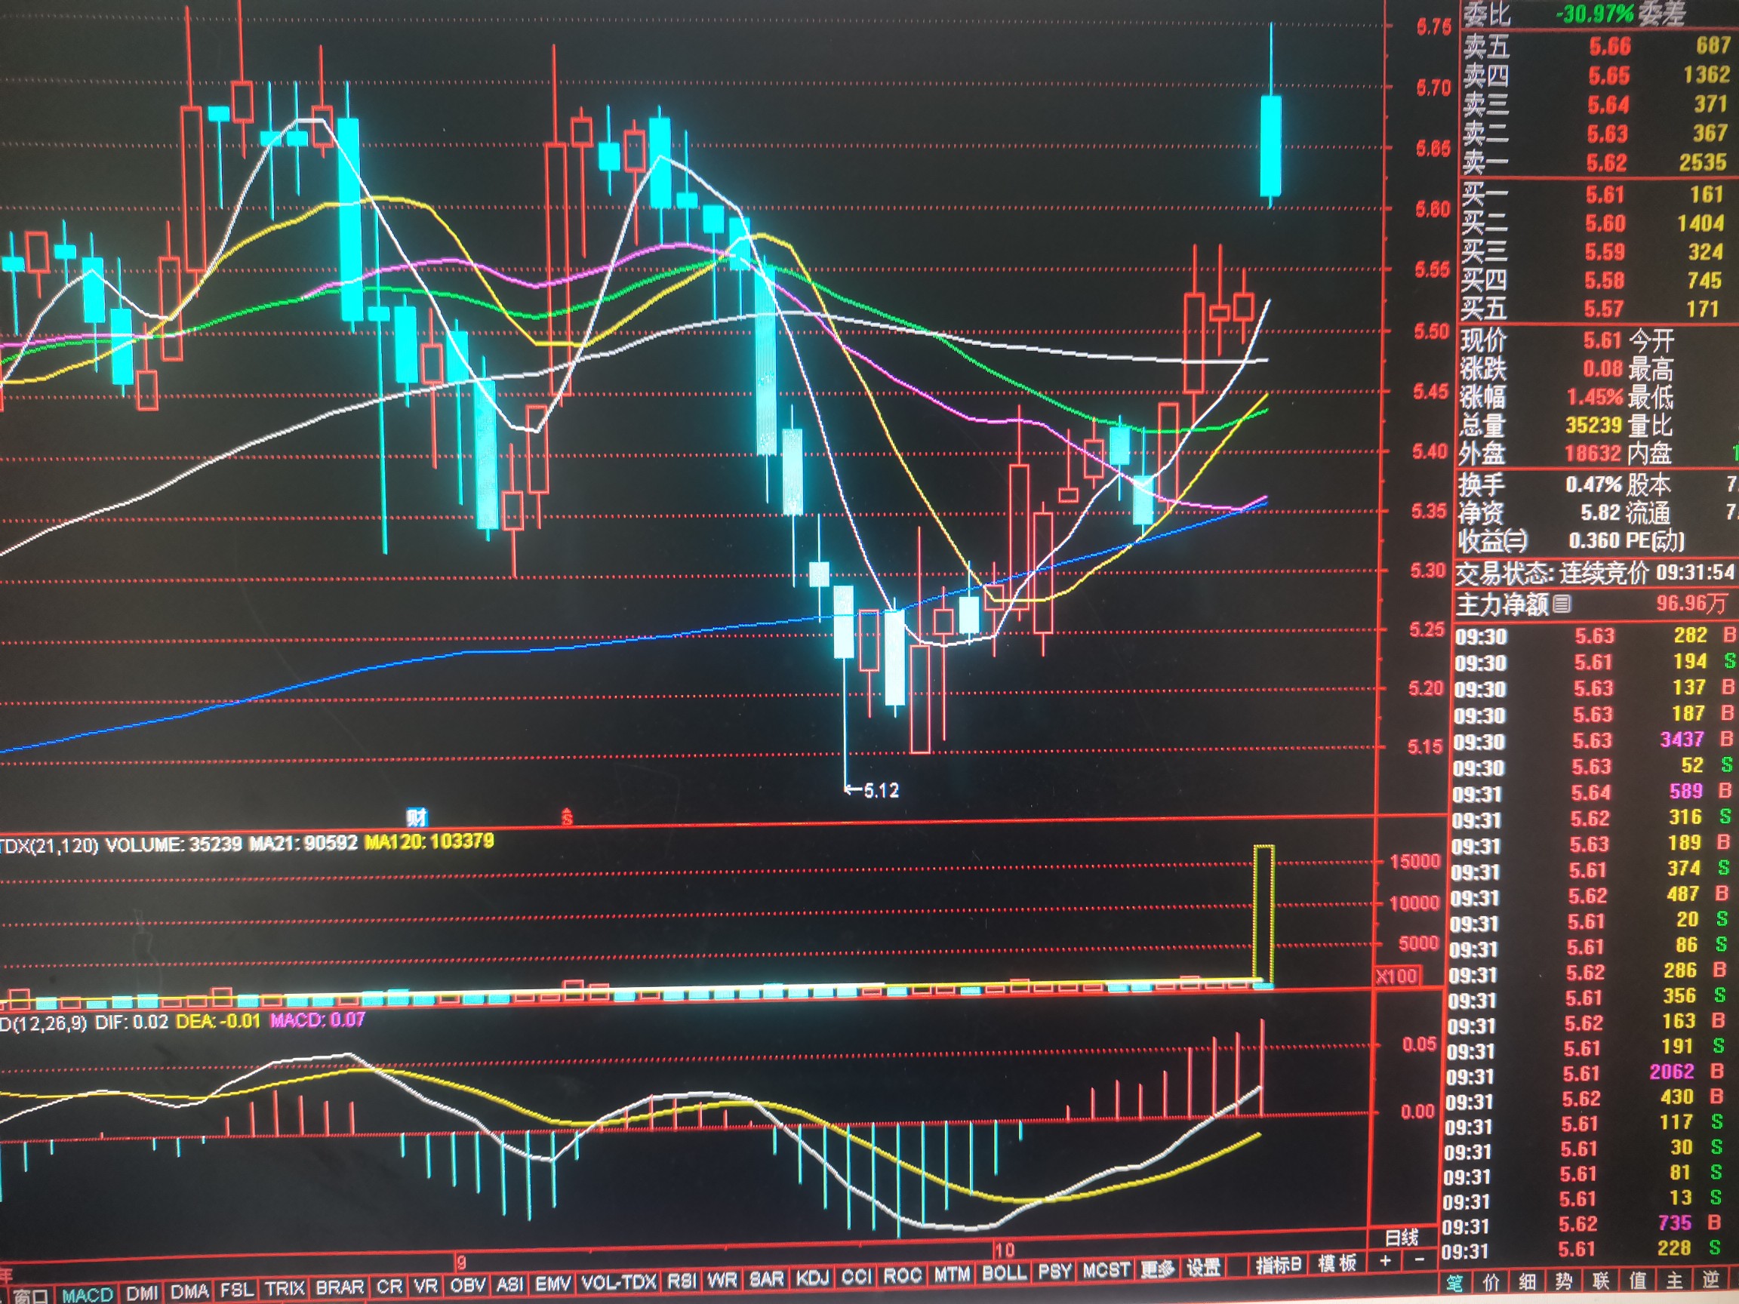Screen dimensions: 1739x1304
Task: Open the 模板 template menu
Action: point(1337,1262)
